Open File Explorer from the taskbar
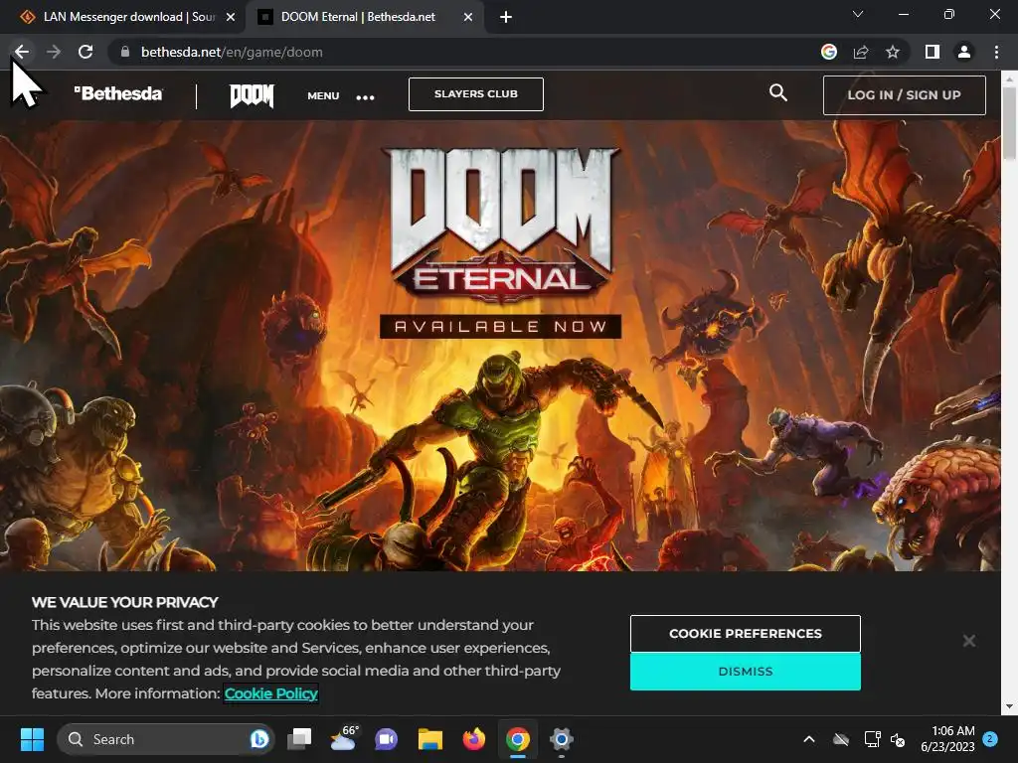The width and height of the screenshot is (1018, 763). [x=429, y=739]
